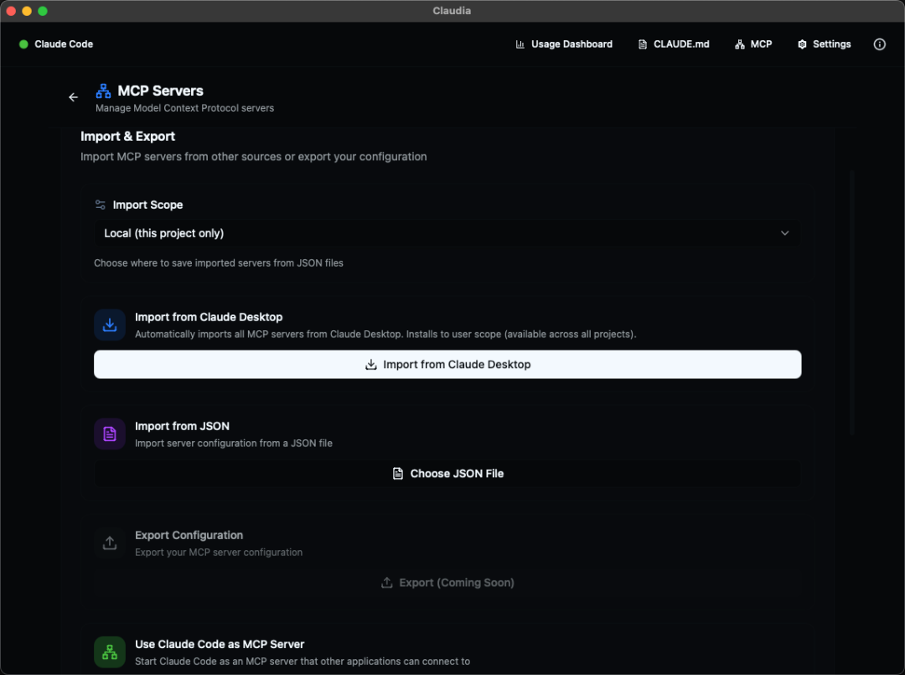Click the Export (Coming Soon) button
Screen dimensions: 905x675
[x=447, y=583]
